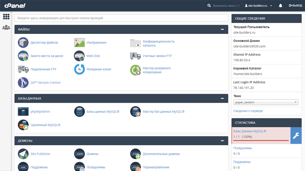Open the site-builders.ru user menu
Screen dimensions: 305x171
(x=258, y=6)
